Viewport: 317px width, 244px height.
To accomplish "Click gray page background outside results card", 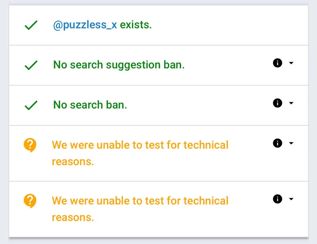I will (x=4, y=121).
